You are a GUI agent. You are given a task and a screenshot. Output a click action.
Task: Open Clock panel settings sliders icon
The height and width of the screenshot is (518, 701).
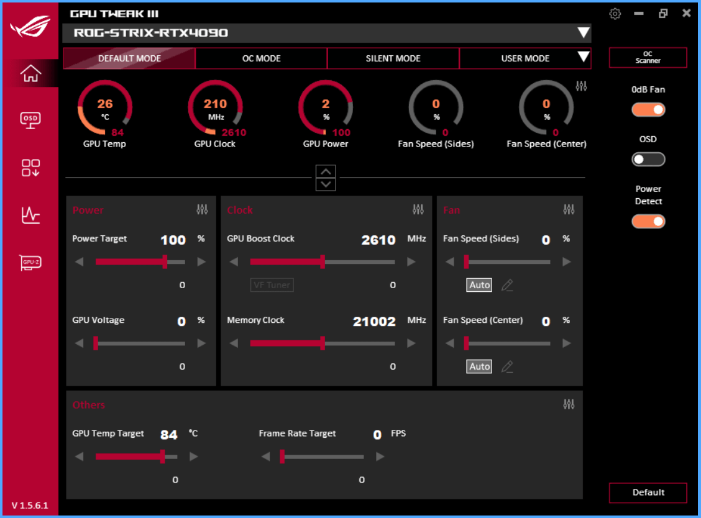pyautogui.click(x=418, y=209)
